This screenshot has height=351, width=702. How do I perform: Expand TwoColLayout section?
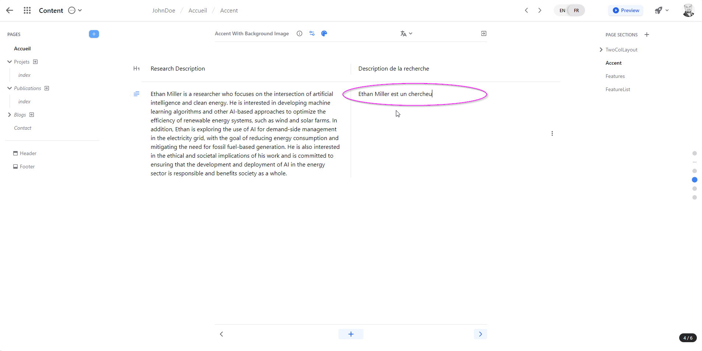click(x=601, y=50)
